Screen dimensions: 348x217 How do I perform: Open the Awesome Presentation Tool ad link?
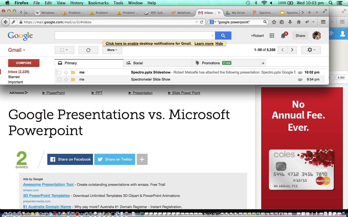coord(48,184)
